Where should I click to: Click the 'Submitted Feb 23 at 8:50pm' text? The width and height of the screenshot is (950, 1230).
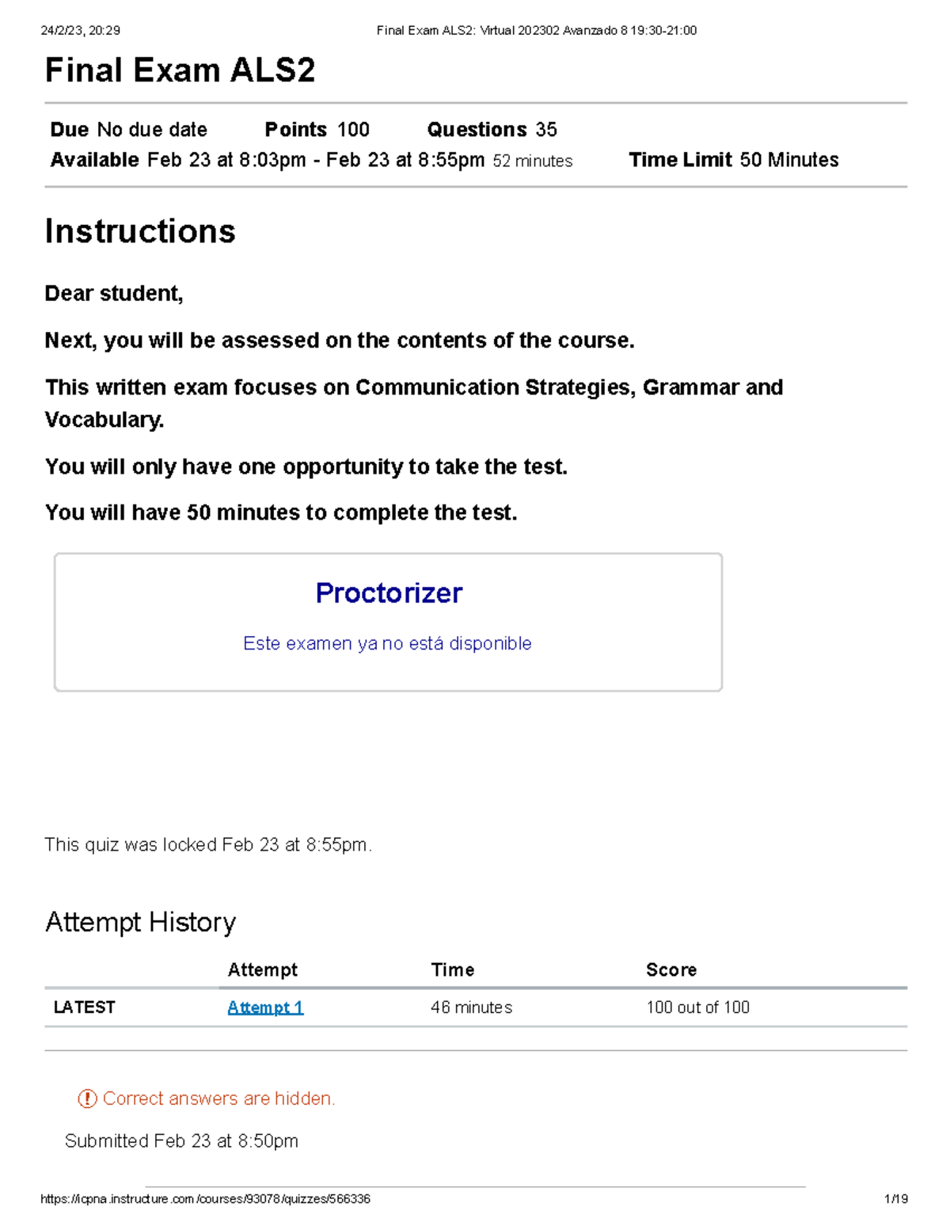tap(181, 1141)
